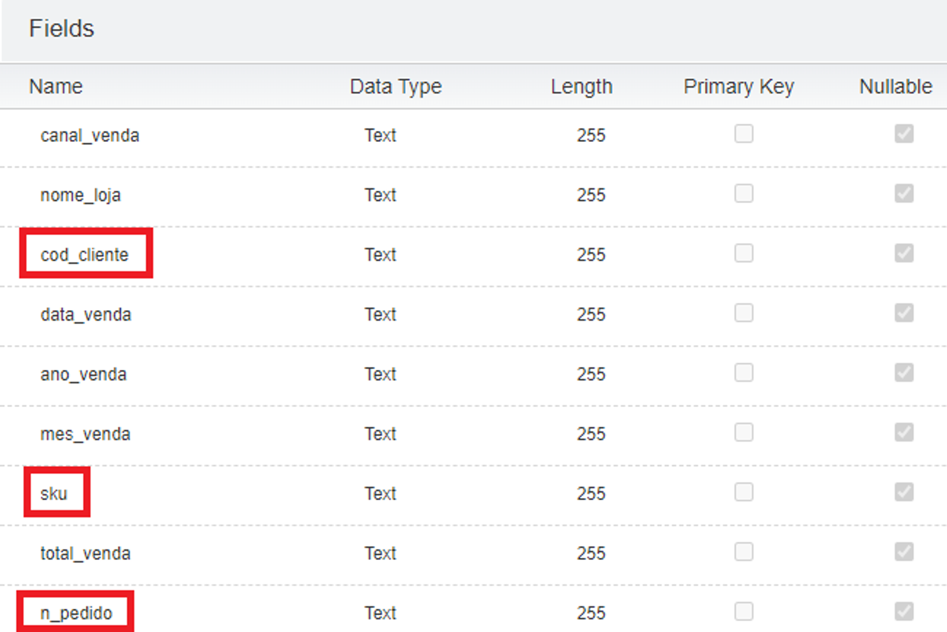This screenshot has height=632, width=947.
Task: Uncheck Nullable for nome_loja field
Action: coord(903,194)
